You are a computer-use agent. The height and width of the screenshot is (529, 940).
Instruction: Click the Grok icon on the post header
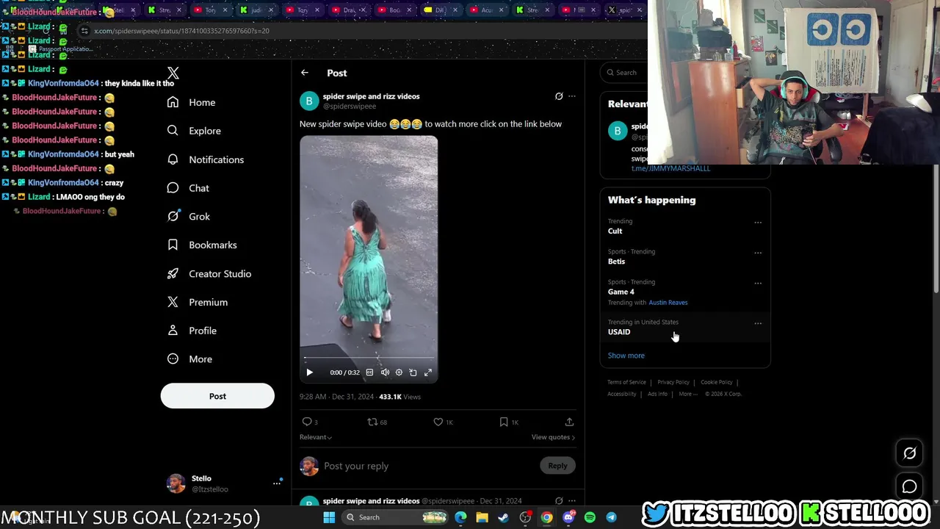point(559,96)
